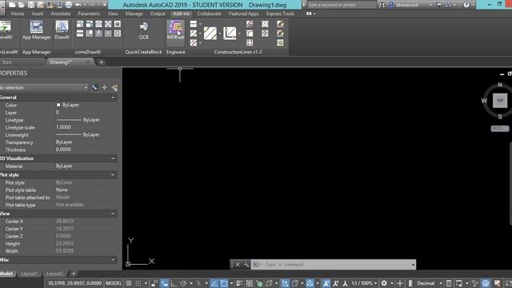
Task: Run the QCB QuickCreateBlock tool
Action: click(x=144, y=30)
